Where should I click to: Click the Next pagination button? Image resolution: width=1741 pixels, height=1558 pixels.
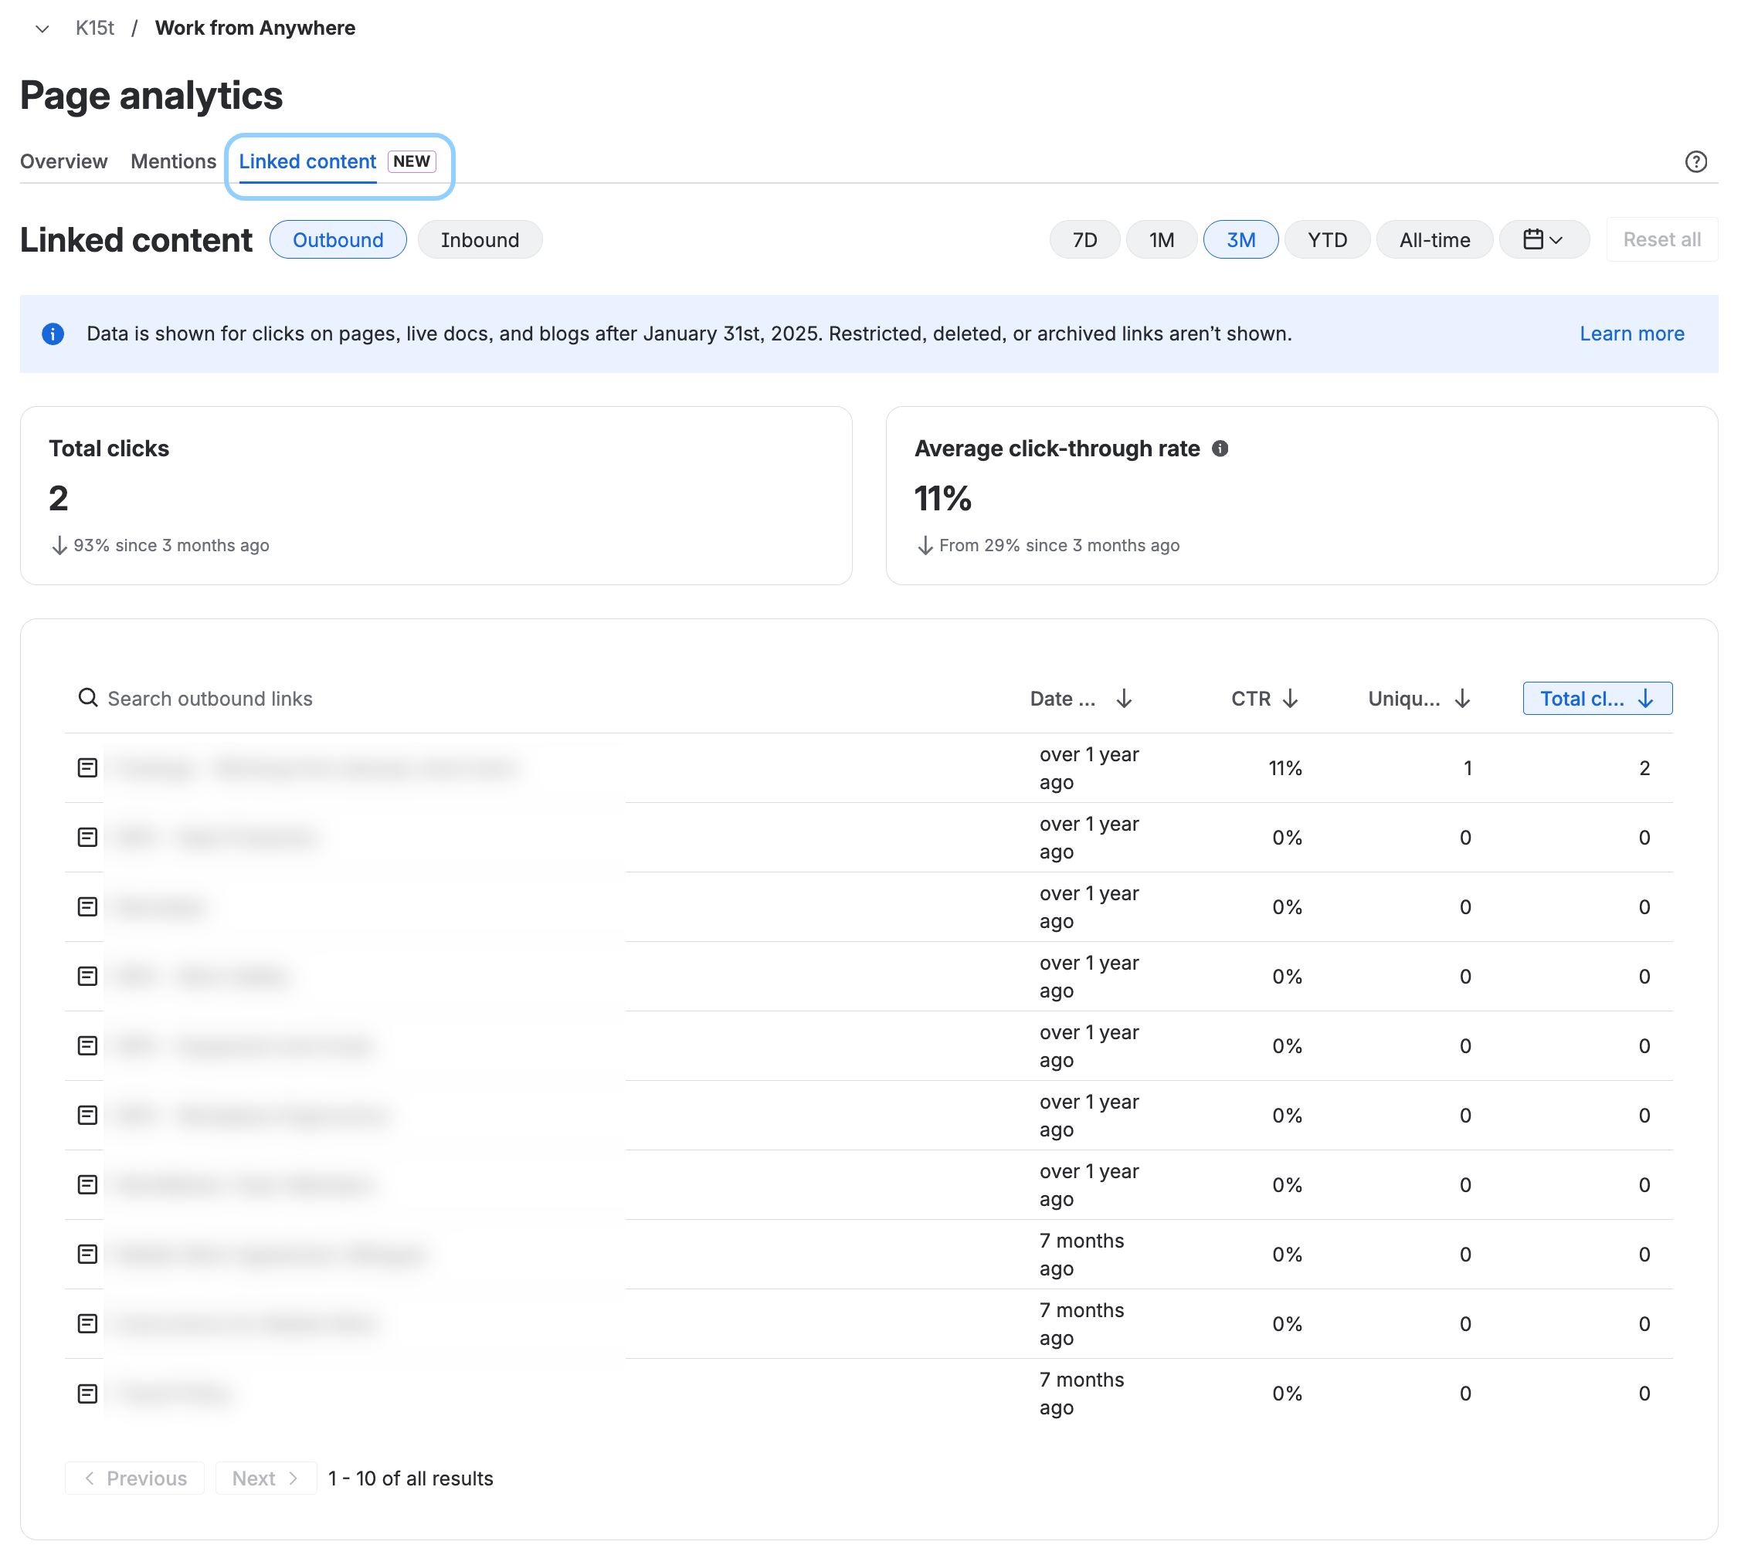click(266, 1478)
